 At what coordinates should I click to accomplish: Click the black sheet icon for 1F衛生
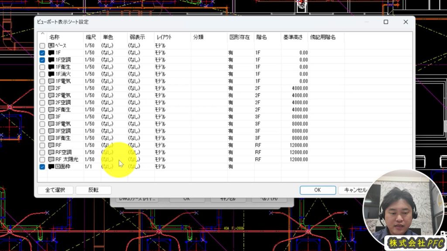(51, 67)
